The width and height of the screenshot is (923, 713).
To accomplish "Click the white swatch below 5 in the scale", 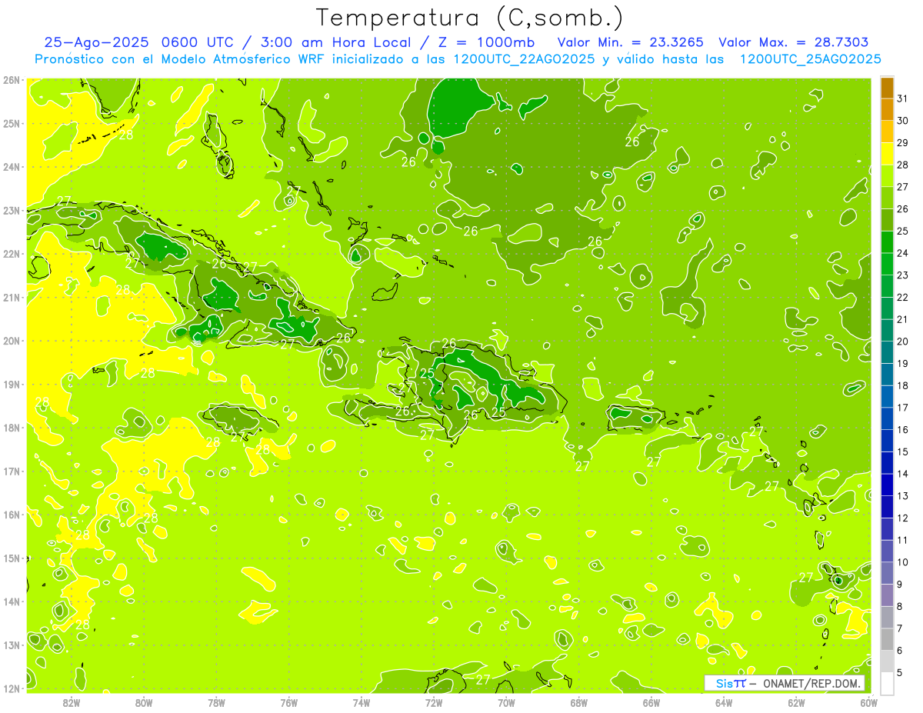I will pos(887,683).
